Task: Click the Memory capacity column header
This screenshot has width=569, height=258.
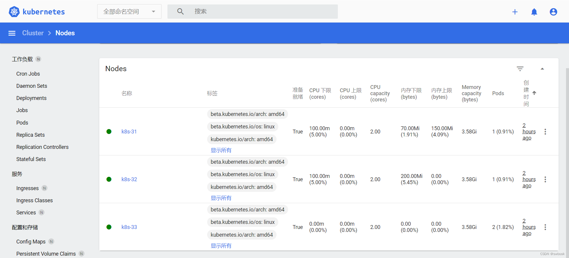Action: pyautogui.click(x=471, y=93)
